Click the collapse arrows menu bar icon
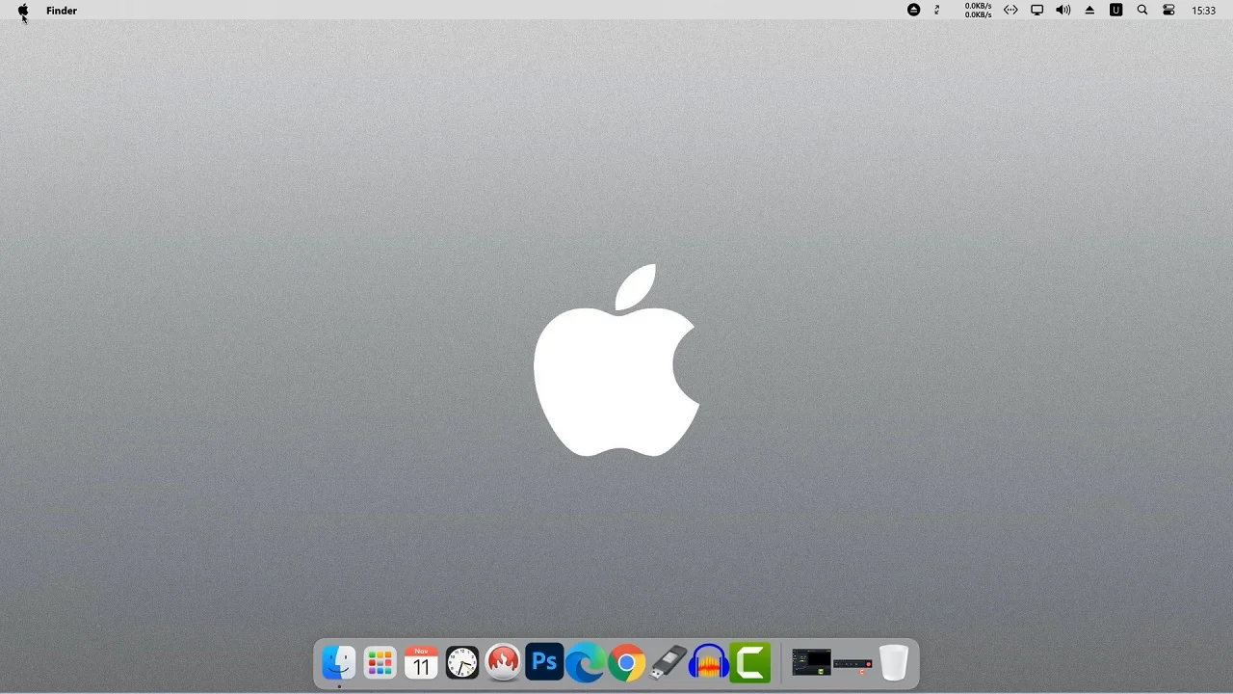Screen dimensions: 1233x694 (x=937, y=11)
